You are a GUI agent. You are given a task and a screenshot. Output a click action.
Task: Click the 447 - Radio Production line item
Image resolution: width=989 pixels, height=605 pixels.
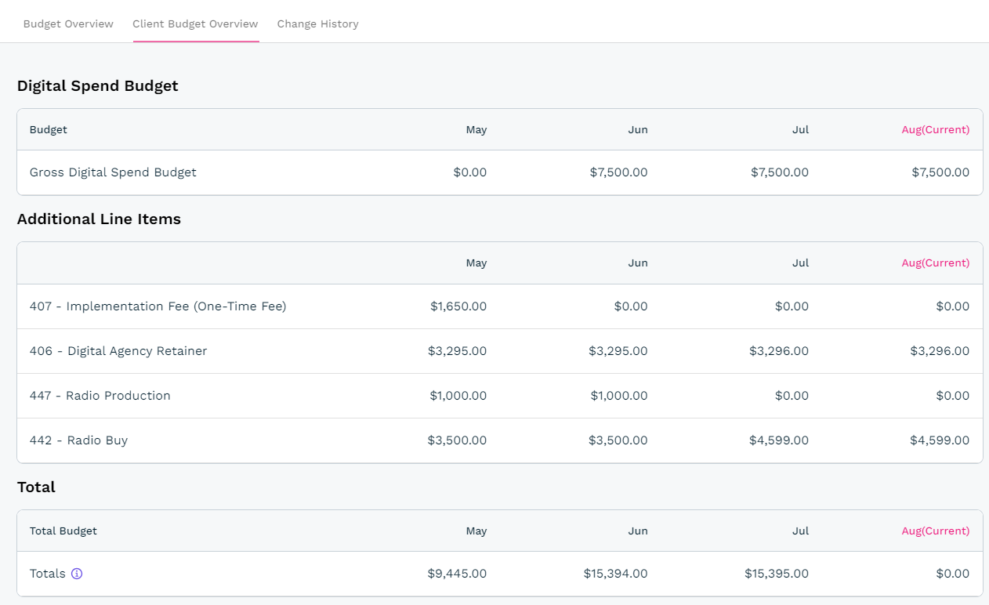100,396
